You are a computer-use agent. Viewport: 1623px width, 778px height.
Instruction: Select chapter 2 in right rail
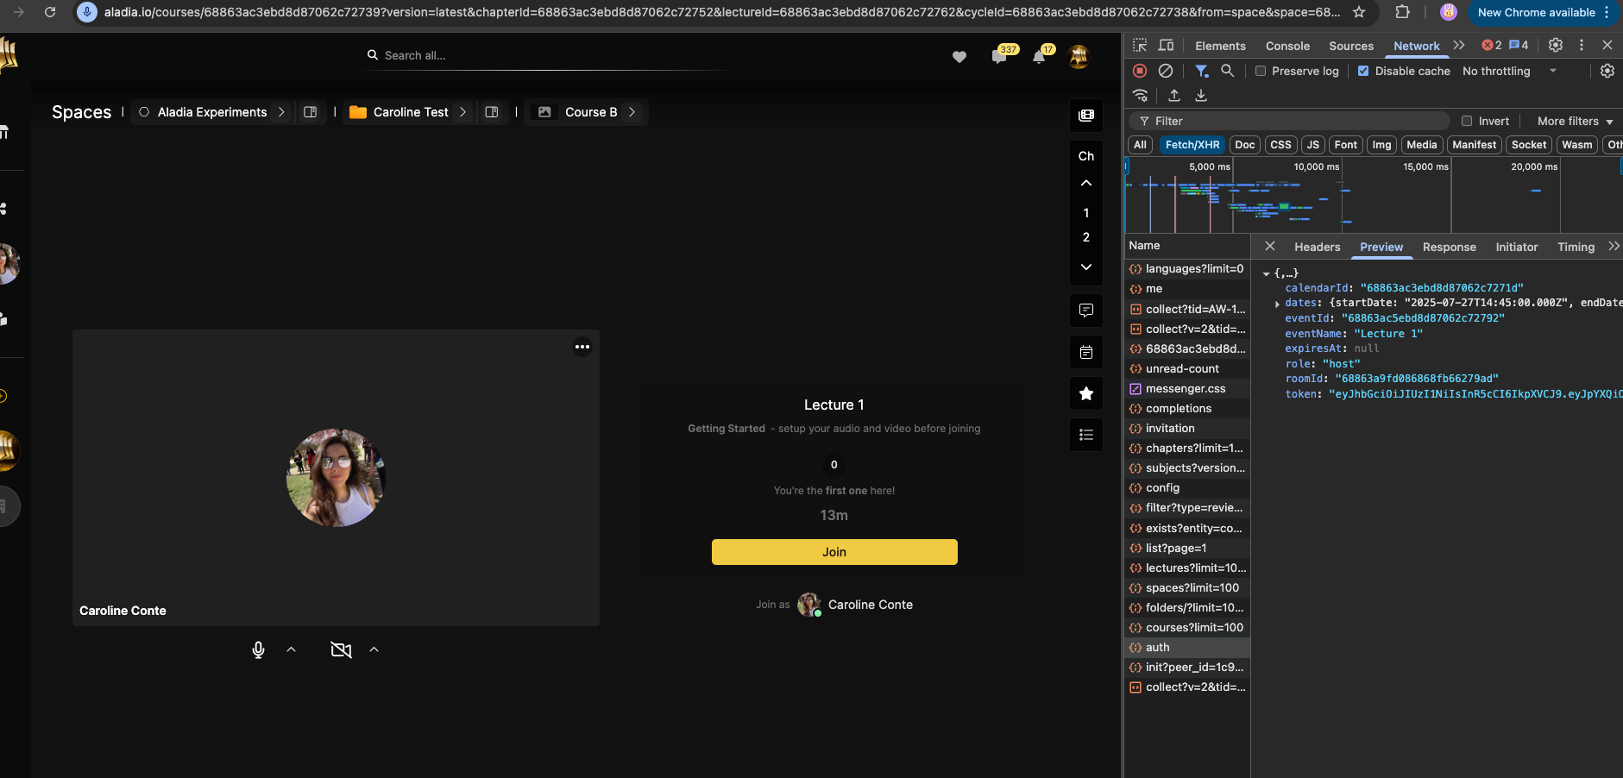point(1086,237)
